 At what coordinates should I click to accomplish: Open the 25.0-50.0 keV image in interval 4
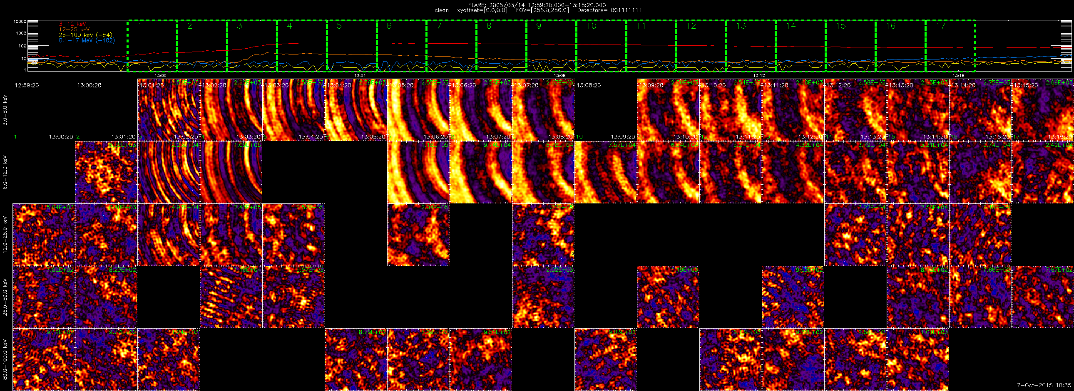click(x=231, y=297)
